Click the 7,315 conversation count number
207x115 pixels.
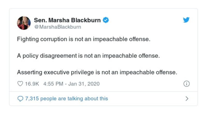pos(32,98)
